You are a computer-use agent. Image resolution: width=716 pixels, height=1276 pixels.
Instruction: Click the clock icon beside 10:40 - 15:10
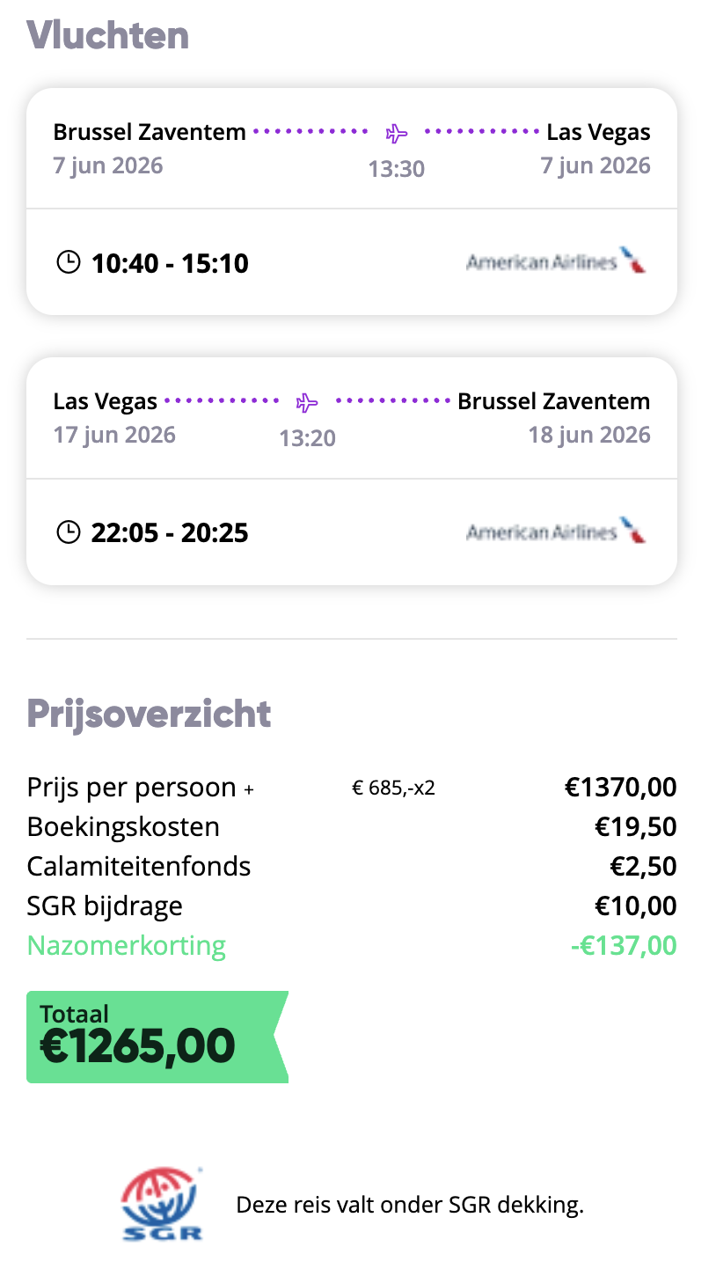tap(68, 262)
